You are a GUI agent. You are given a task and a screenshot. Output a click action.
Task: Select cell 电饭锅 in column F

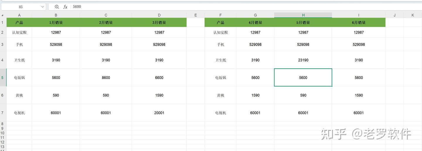point(220,78)
